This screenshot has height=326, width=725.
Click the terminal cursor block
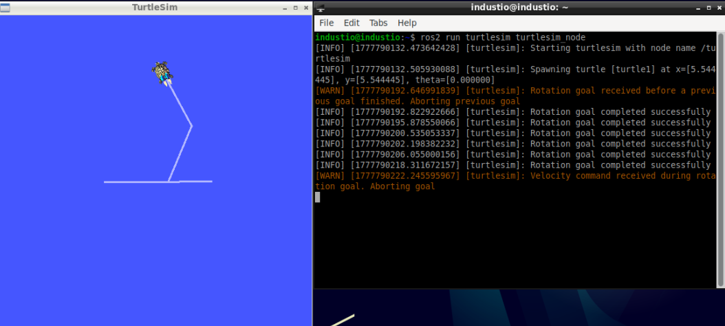click(x=318, y=197)
